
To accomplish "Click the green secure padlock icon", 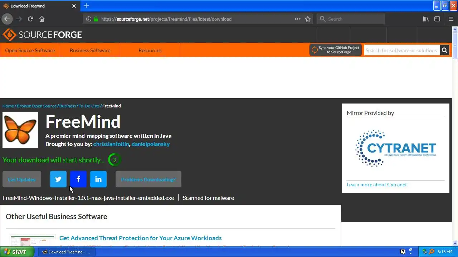I will coord(96,19).
